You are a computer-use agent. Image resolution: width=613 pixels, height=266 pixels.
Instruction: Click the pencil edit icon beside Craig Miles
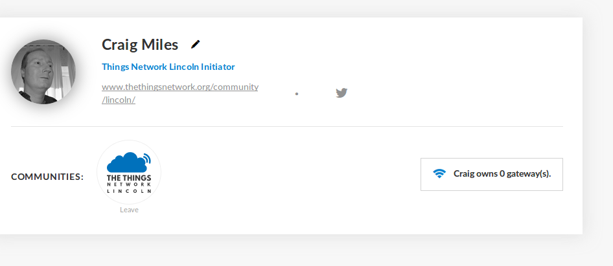coord(196,44)
